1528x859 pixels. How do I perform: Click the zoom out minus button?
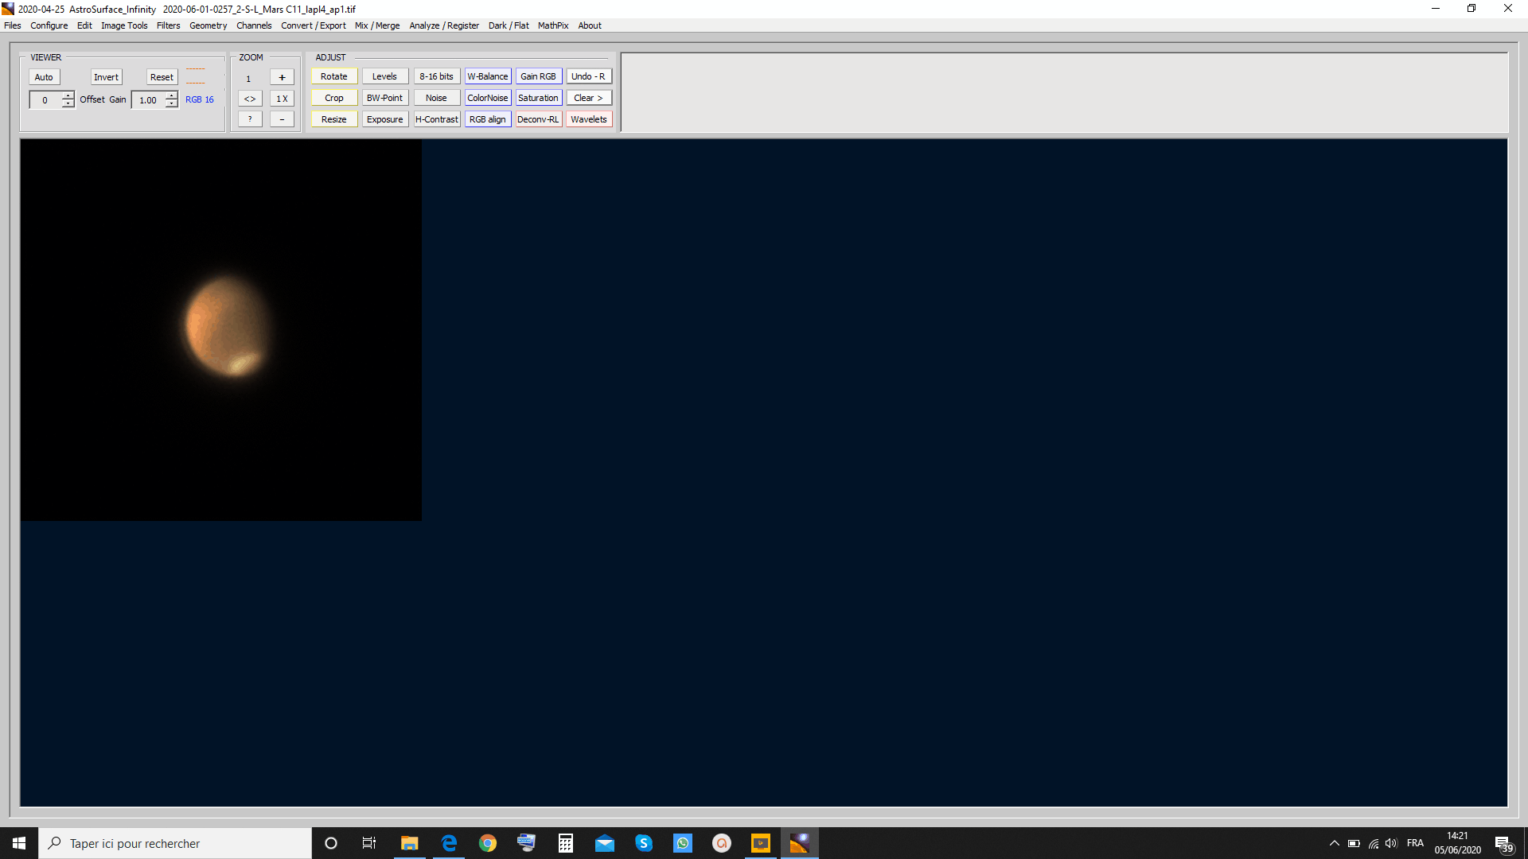(x=282, y=119)
